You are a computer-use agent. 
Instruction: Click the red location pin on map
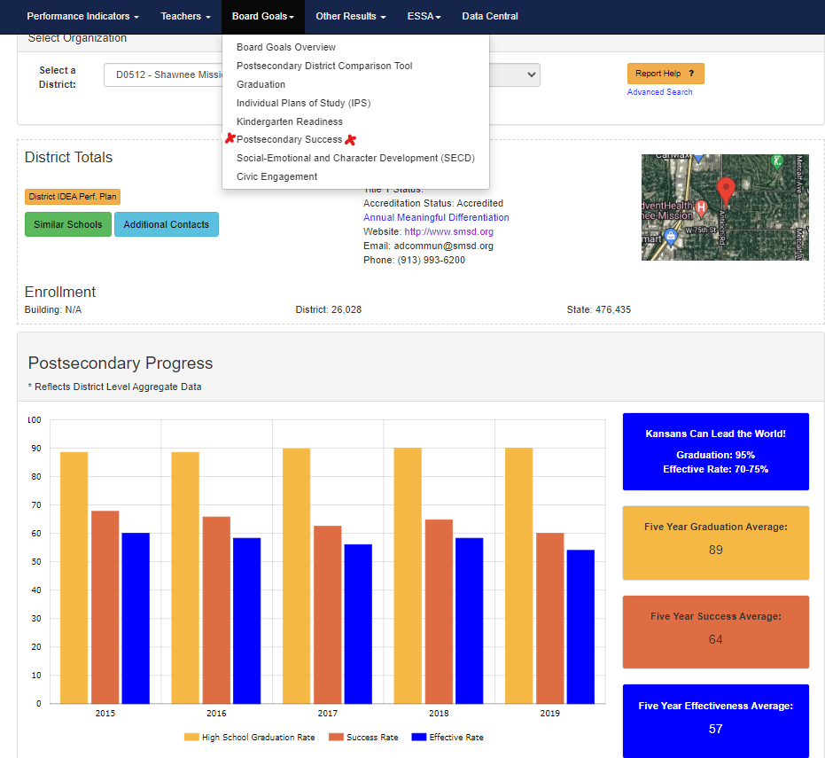[726, 191]
